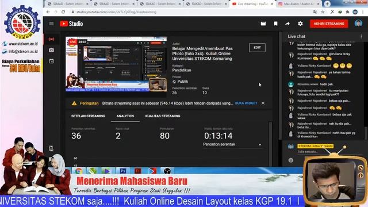Click the live stream preview thumbnail
This screenshot has width=368, height=207.
pos(116,64)
